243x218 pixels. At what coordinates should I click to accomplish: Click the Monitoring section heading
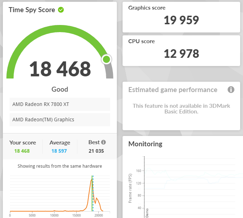(x=145, y=144)
